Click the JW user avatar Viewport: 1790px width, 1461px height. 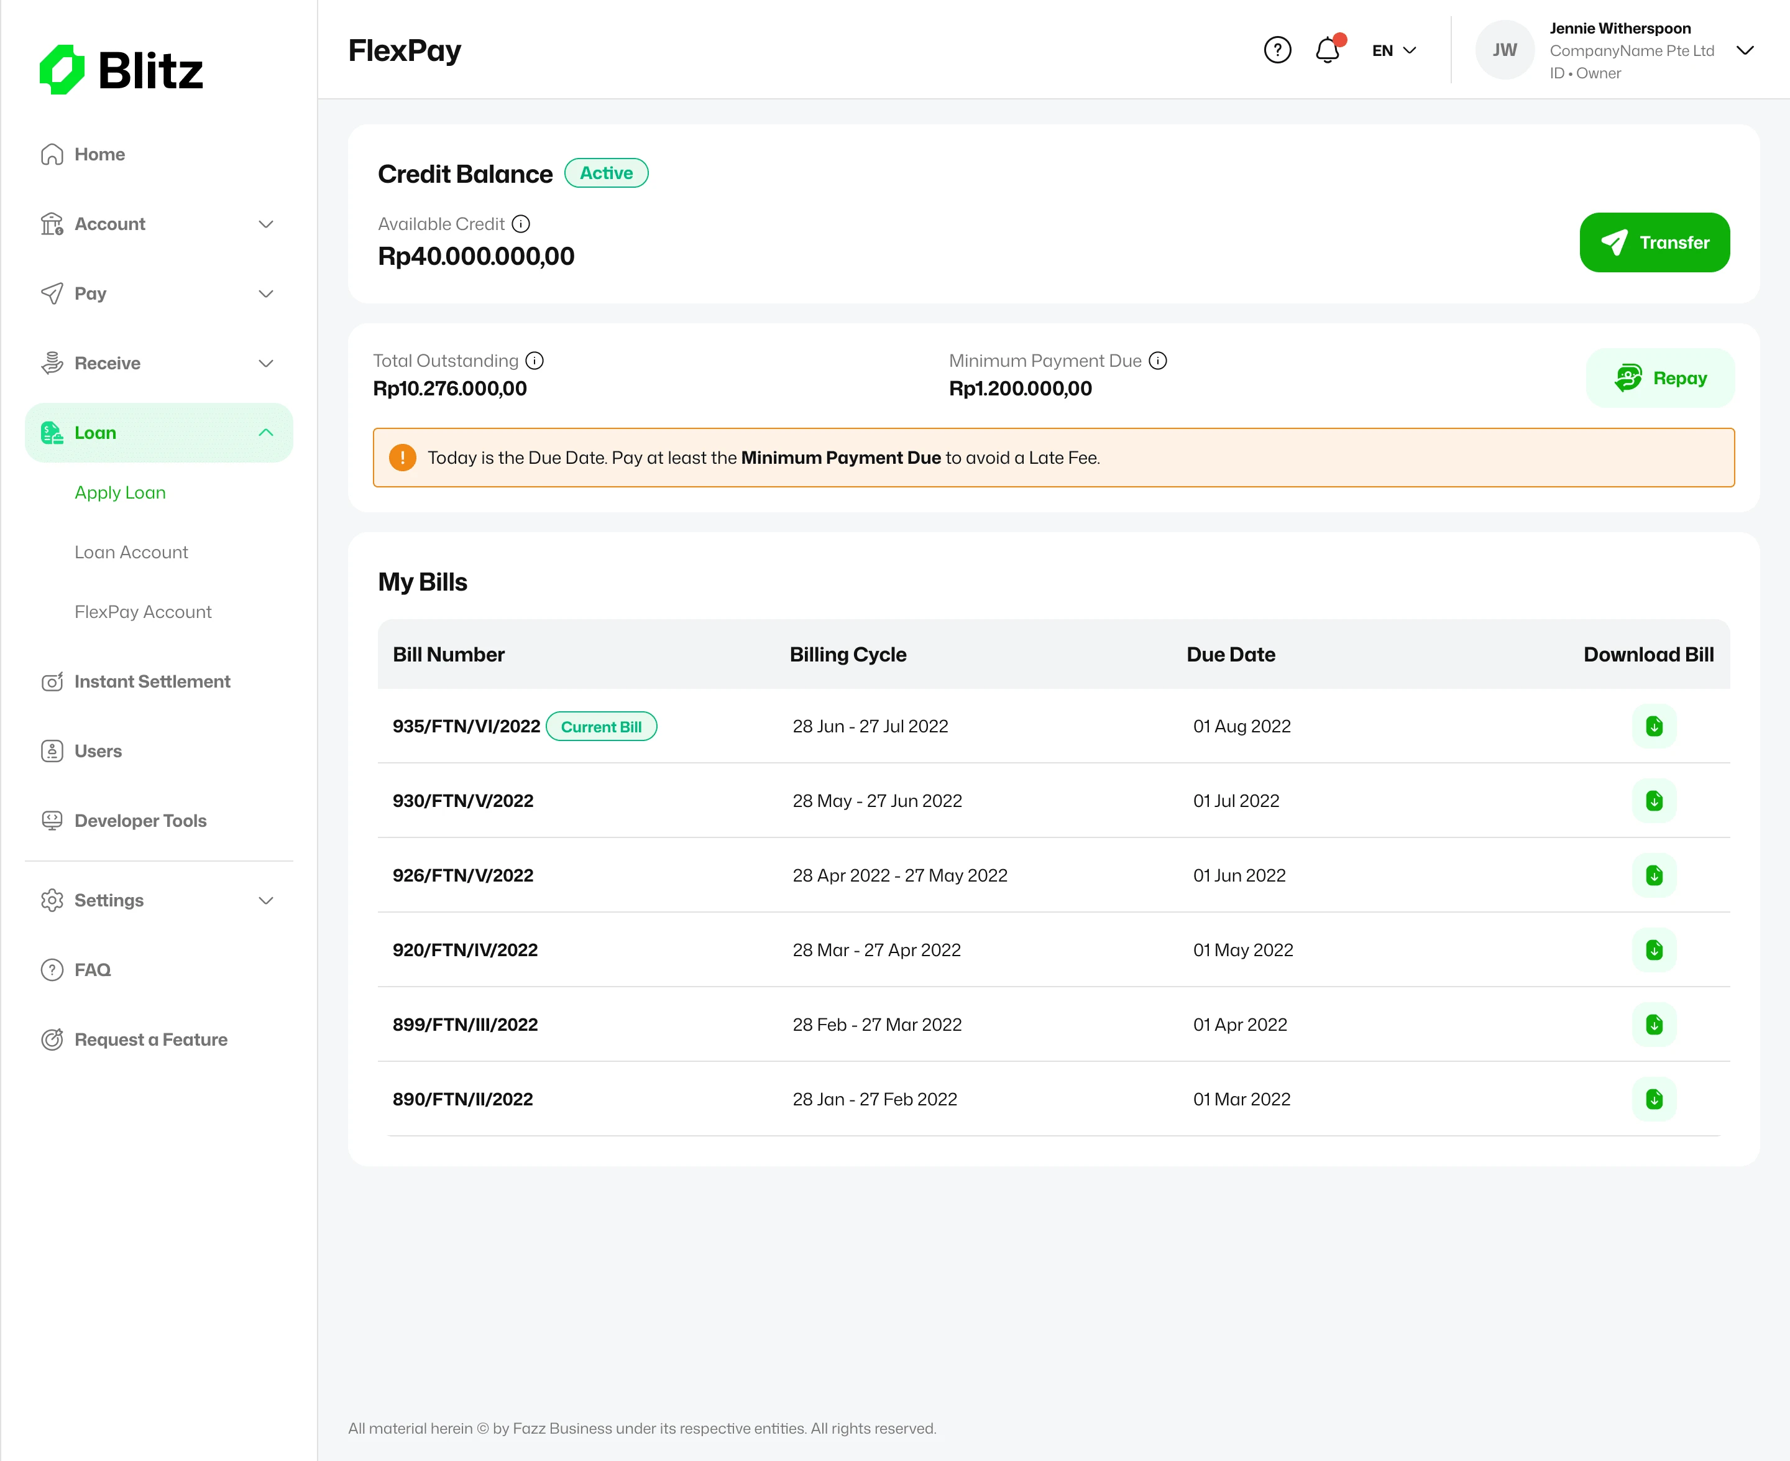(1504, 50)
